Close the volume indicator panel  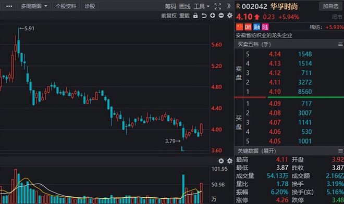click(221, 161)
